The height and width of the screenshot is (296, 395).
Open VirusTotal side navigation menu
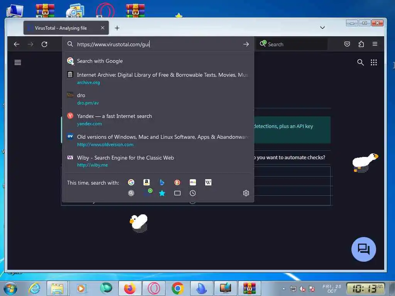tap(18, 62)
